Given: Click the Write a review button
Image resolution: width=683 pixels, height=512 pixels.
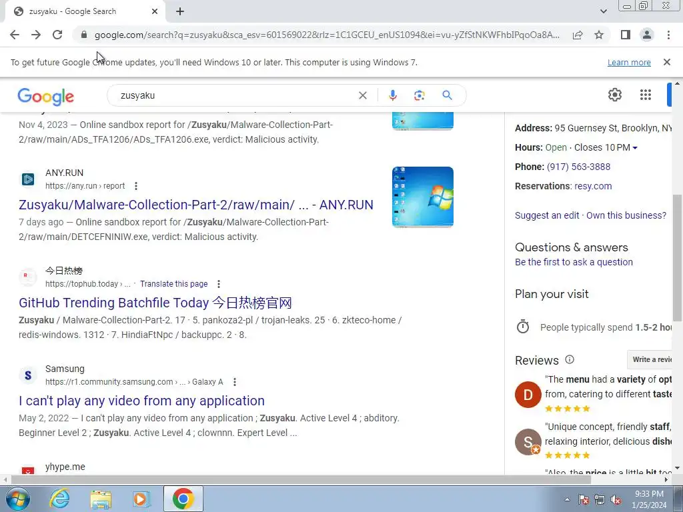Looking at the screenshot, I should [651, 359].
